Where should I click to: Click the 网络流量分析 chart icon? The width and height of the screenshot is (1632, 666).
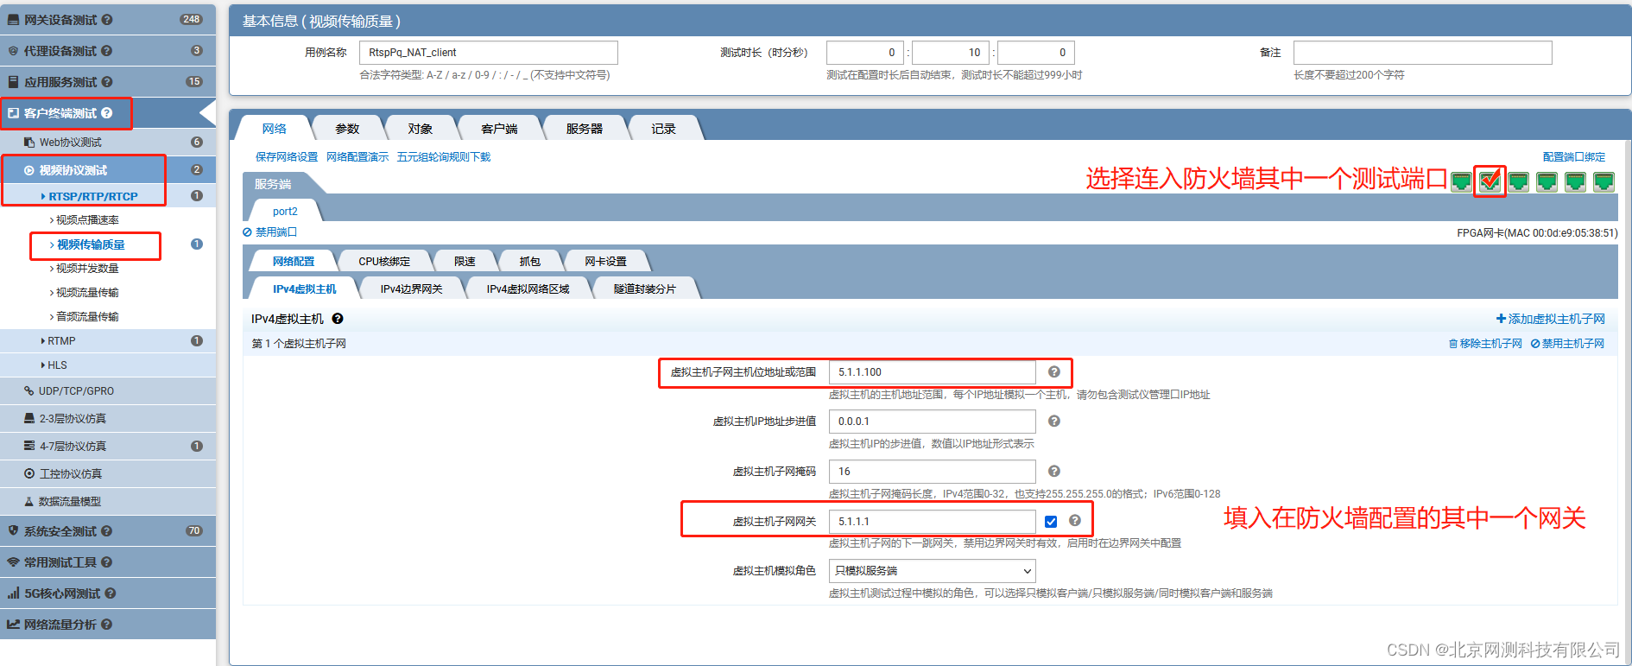[13, 625]
